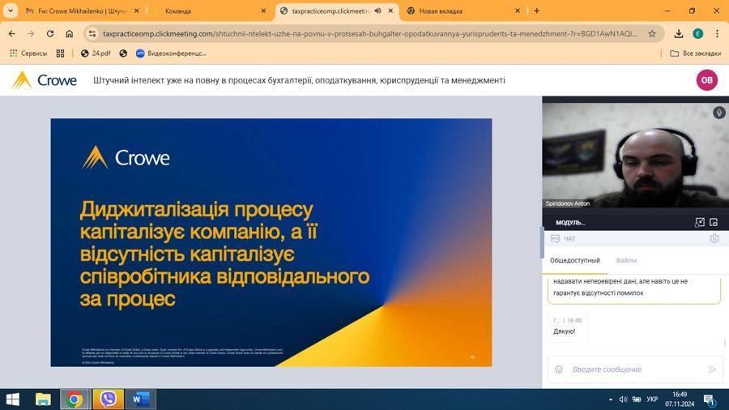Image resolution: width=729 pixels, height=410 pixels.
Task: Open File Explorer from taskbar
Action: (43, 399)
